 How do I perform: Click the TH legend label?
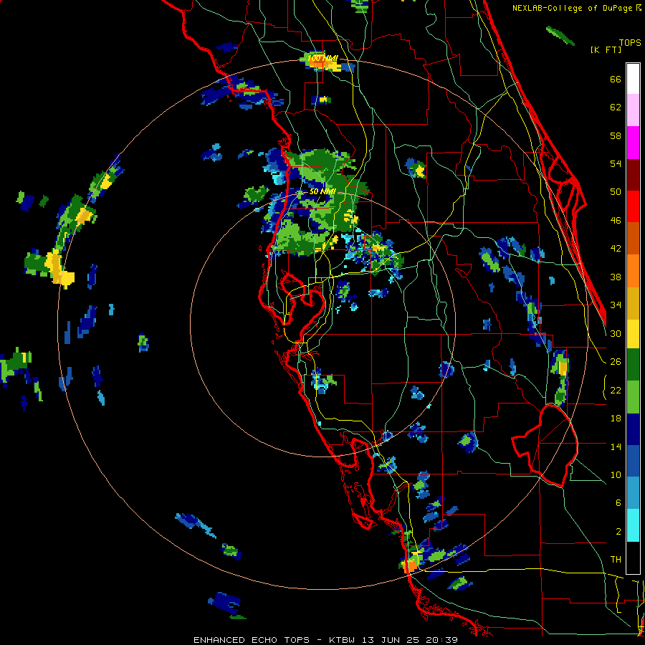pyautogui.click(x=616, y=560)
